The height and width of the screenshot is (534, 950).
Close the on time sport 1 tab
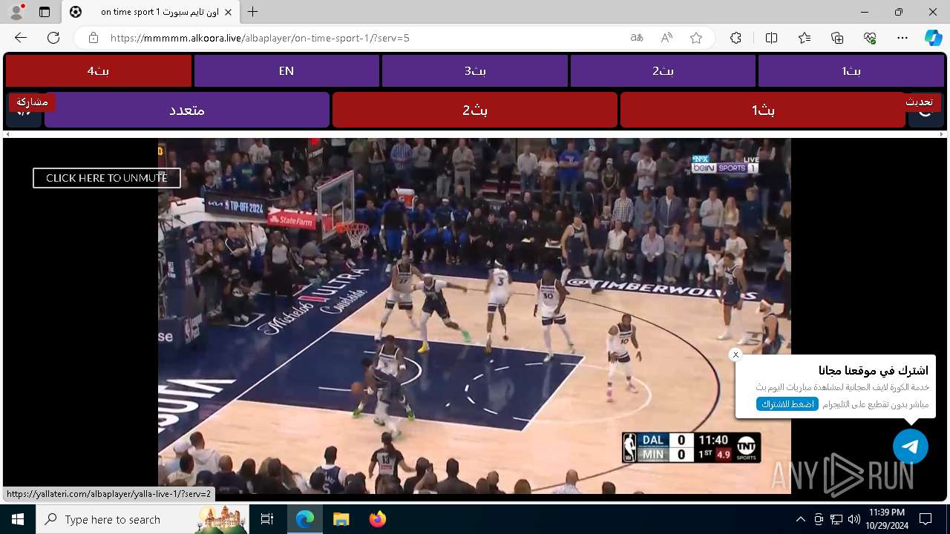click(228, 12)
